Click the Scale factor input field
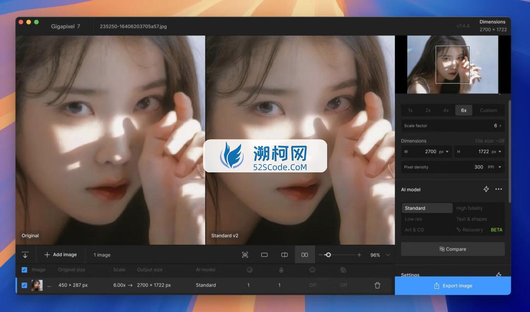The width and height of the screenshot is (530, 312). pos(453,126)
